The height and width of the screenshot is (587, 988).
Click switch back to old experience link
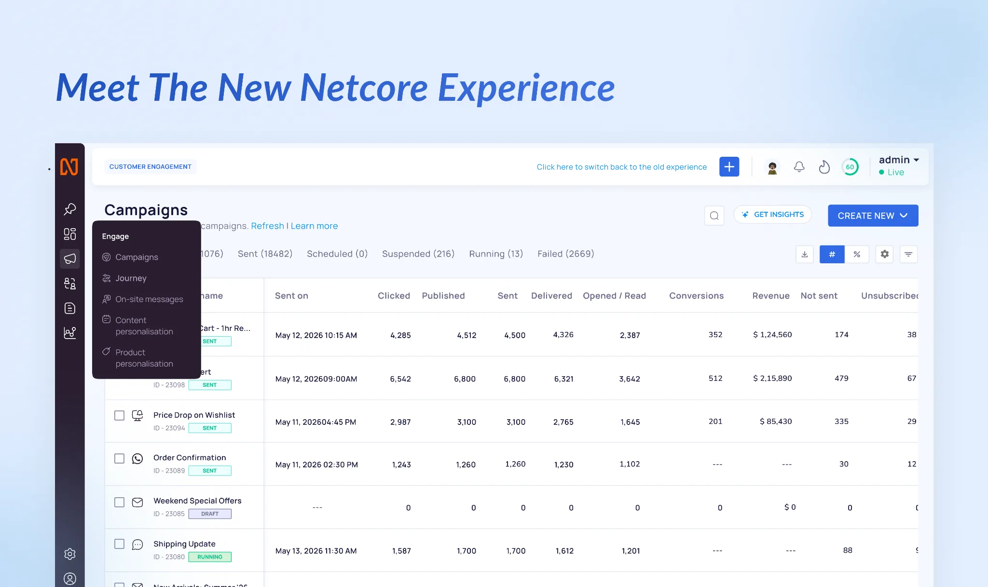coord(622,167)
